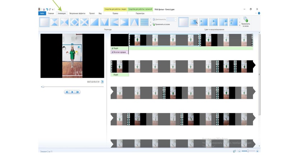Click zoom-in plus icon in status bar

point(258,151)
